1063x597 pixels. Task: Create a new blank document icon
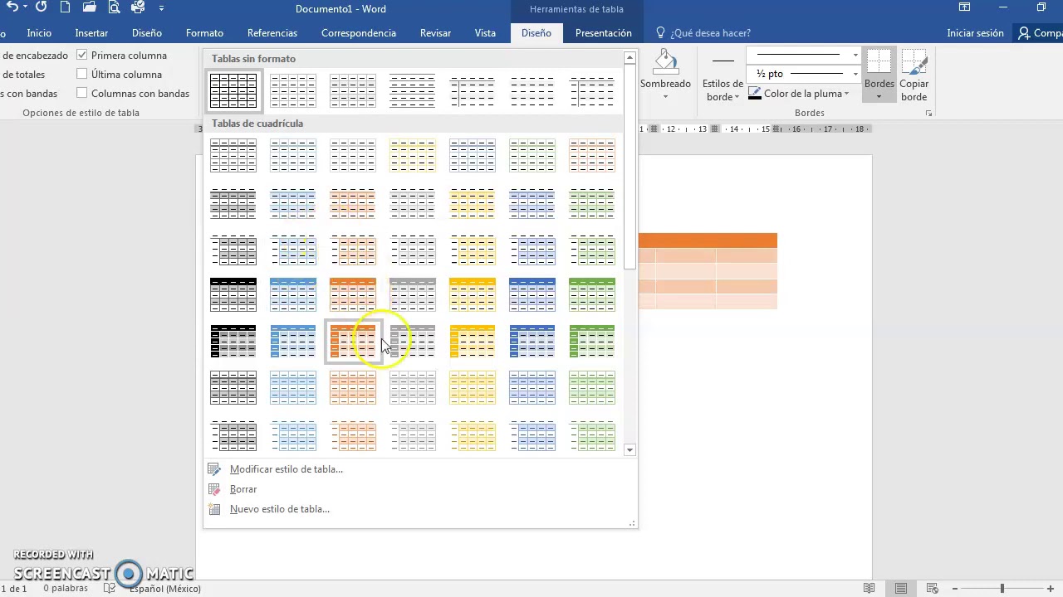[66, 7]
